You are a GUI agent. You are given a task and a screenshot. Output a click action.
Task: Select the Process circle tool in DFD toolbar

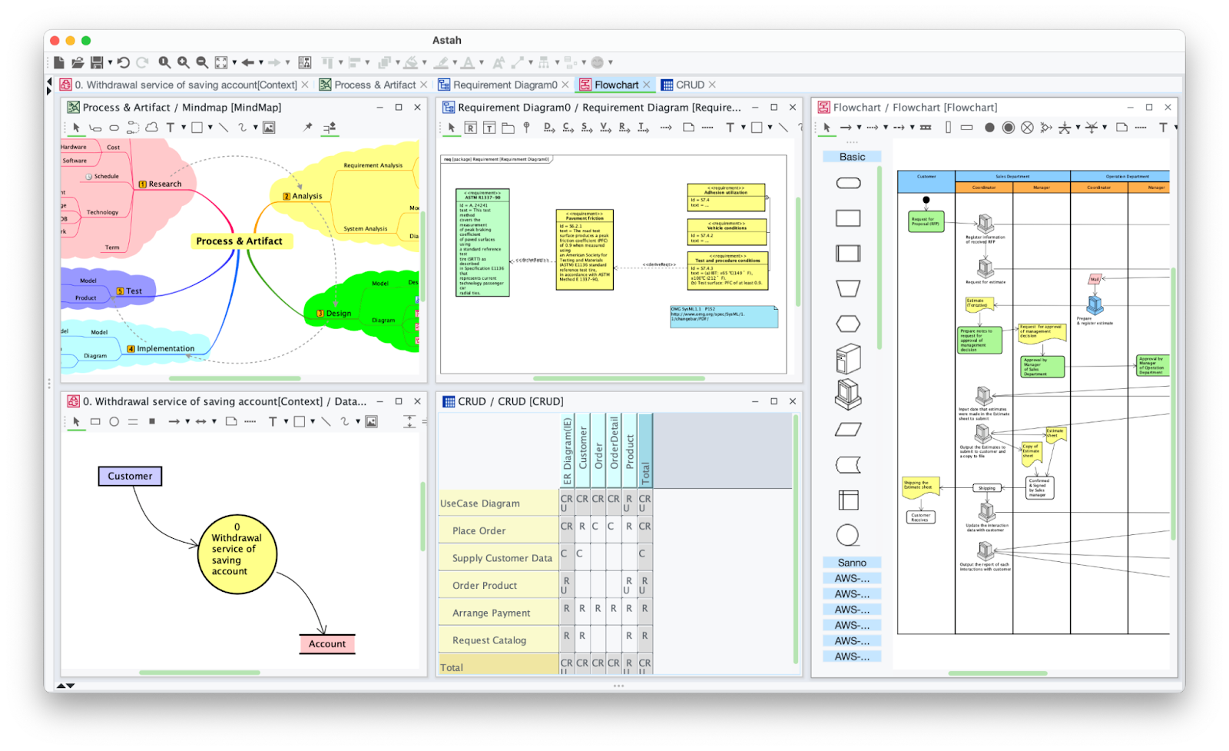pyautogui.click(x=114, y=421)
